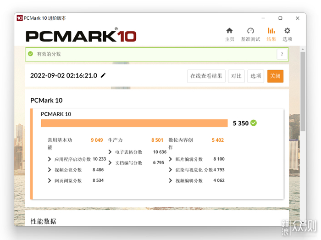Click the vertical scrollbar thumb
This screenshot has width=321, height=240.
(x=303, y=91)
